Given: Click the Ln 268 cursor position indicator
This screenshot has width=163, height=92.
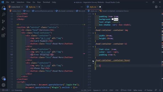Looking at the screenshot, I should (x=86, y=90).
